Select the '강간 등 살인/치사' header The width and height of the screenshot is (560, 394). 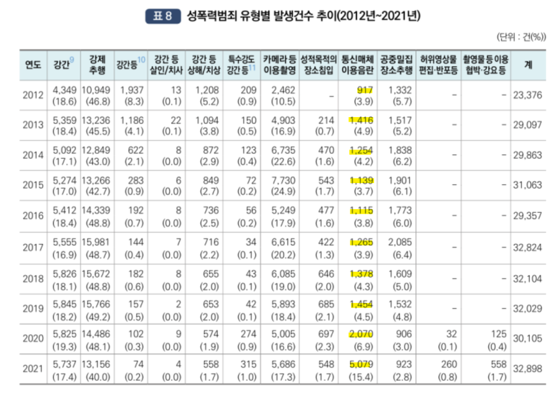(x=166, y=64)
